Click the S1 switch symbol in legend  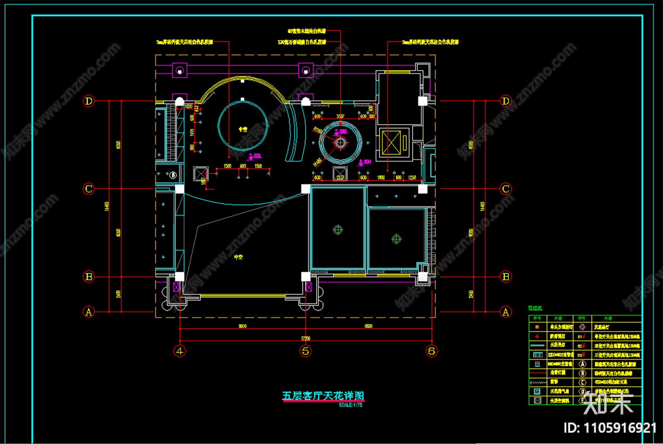[x=582, y=336]
